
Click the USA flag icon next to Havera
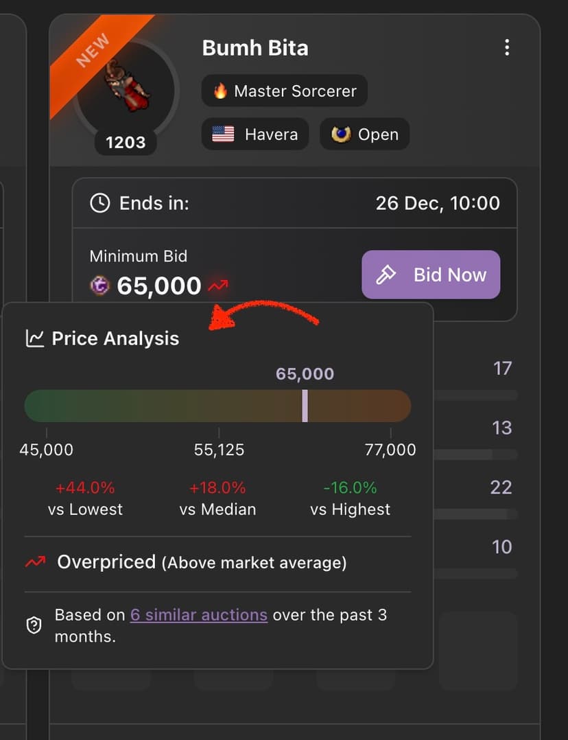(x=221, y=135)
